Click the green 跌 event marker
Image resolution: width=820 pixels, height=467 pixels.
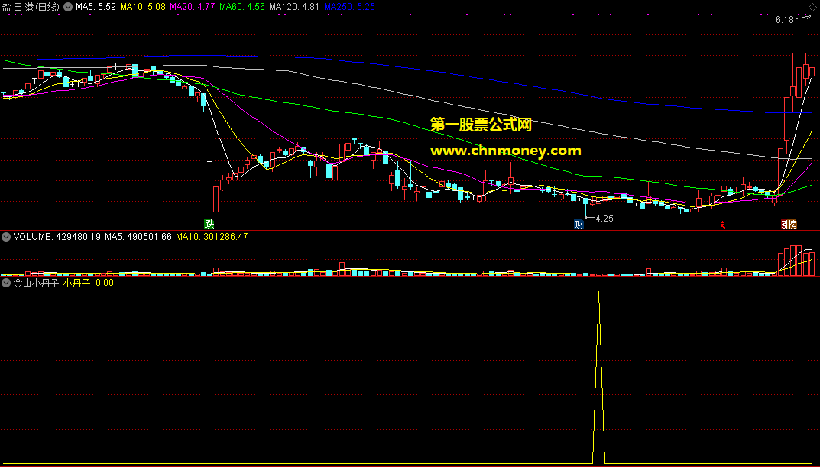click(x=209, y=225)
